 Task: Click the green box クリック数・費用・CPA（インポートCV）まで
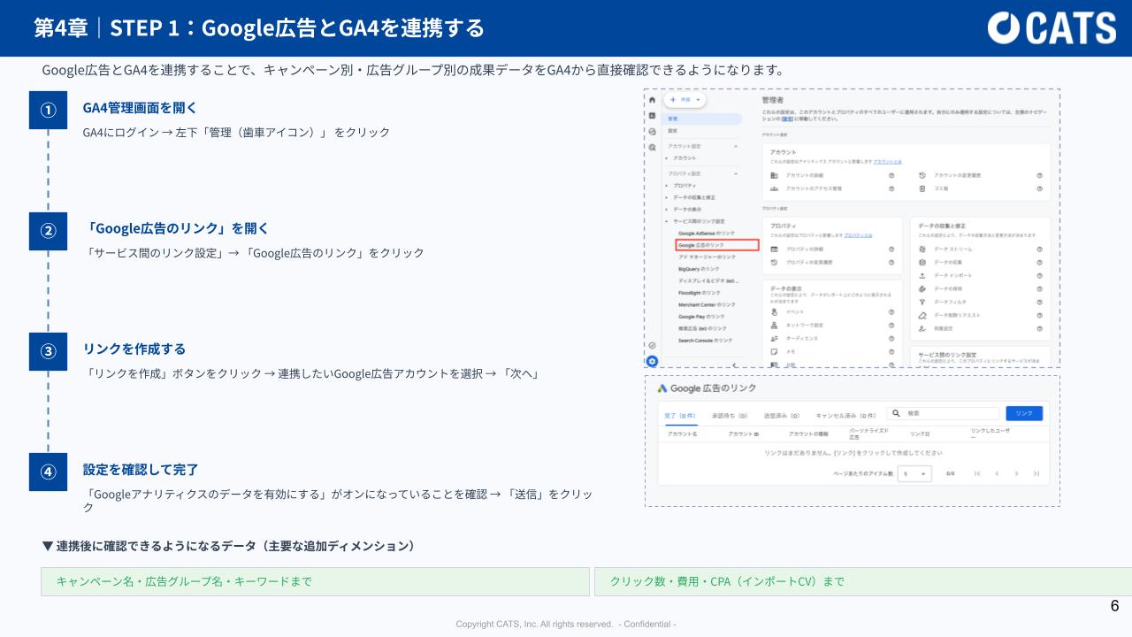(863, 581)
